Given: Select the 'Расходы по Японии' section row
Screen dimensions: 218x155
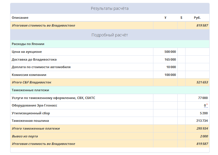Looking at the screenshot, I should [x=110, y=44].
